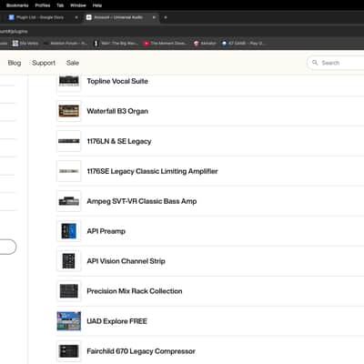
Task: Select Ampeg SVT-VR Classic Bass Amp name
Action: click(142, 201)
